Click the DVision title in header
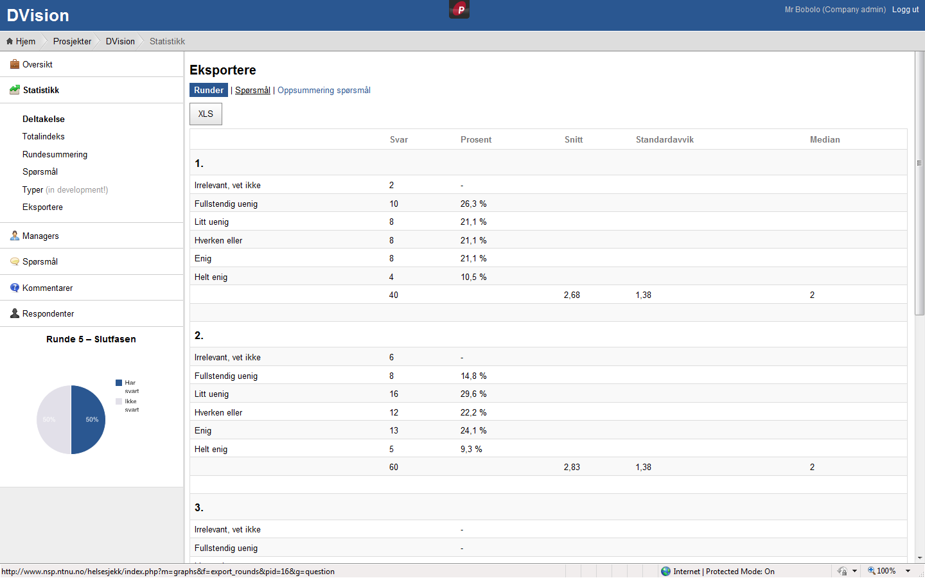This screenshot has width=925, height=578. [38, 15]
